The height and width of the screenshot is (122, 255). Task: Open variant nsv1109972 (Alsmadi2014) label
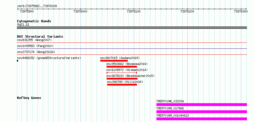point(127,70)
